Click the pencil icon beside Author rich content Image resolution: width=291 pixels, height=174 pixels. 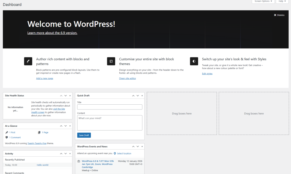[28, 61]
